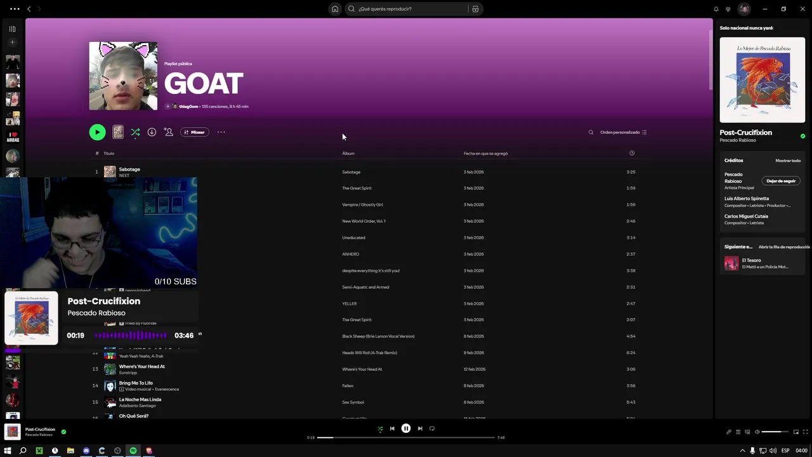Open the miniplayer icon

point(796,432)
